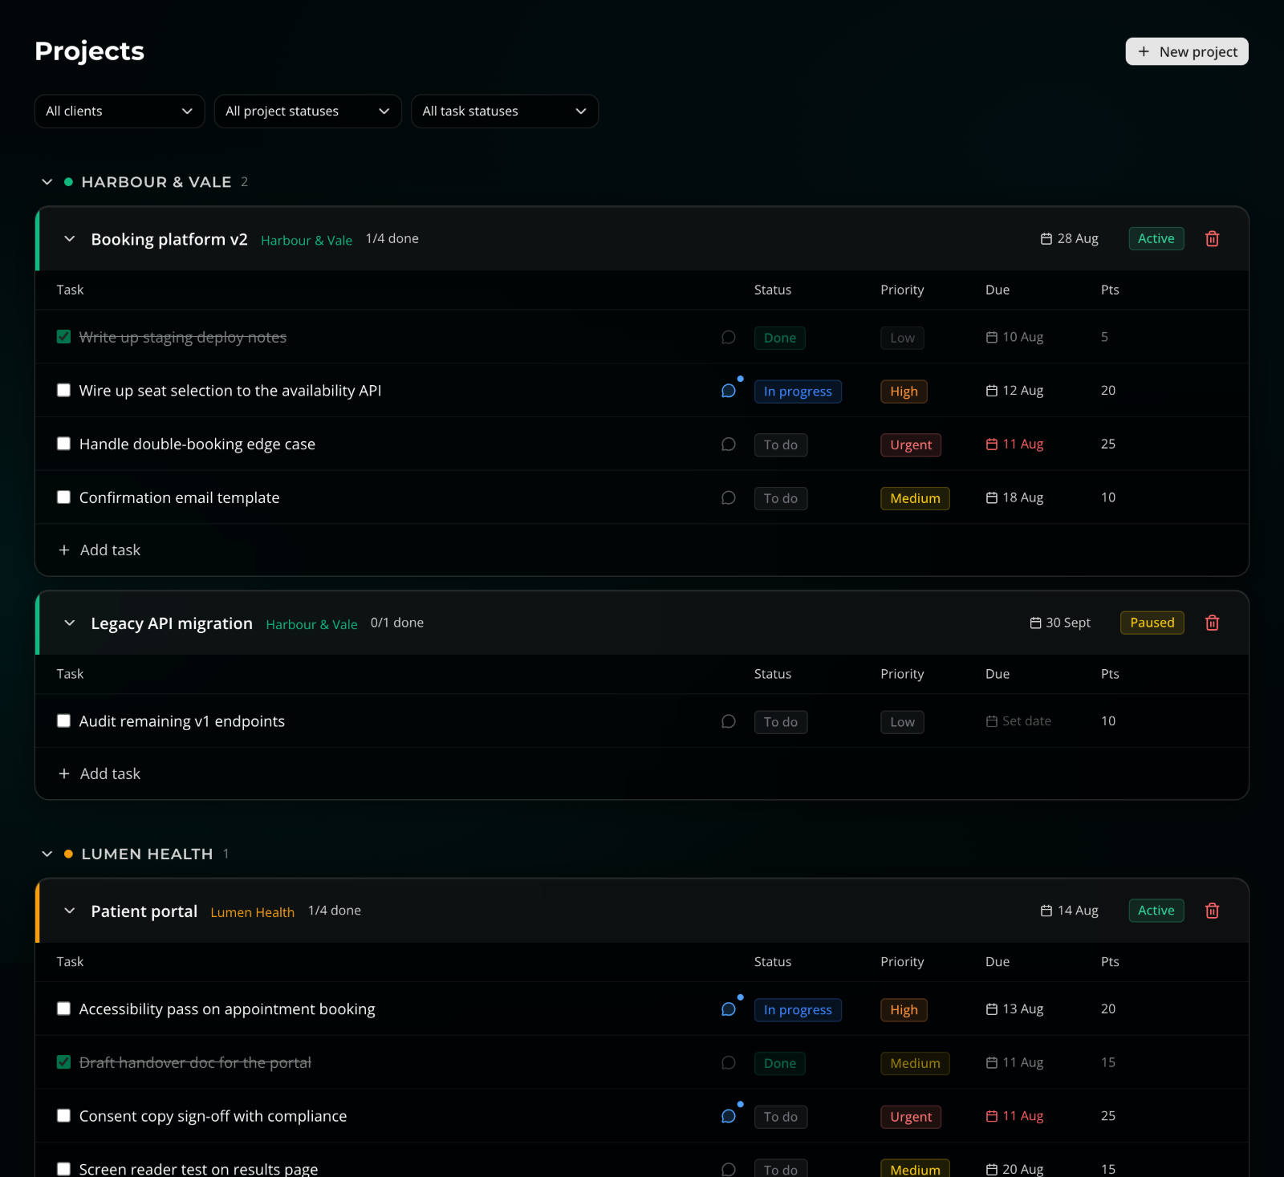Screen dimensions: 1284x1177
Task: Collapse the Lumen Health client group
Action: 47,854
